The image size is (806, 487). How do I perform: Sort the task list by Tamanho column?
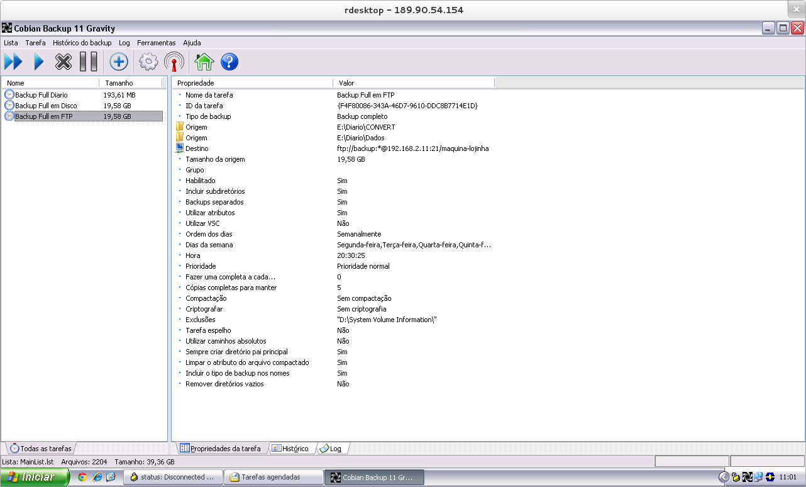point(131,83)
